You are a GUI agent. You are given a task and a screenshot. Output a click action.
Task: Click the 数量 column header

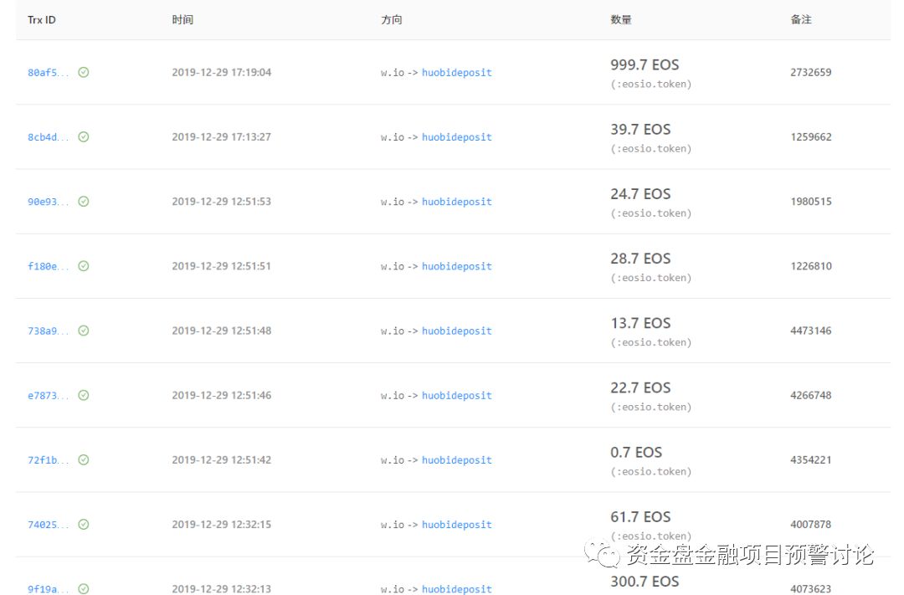tap(621, 19)
